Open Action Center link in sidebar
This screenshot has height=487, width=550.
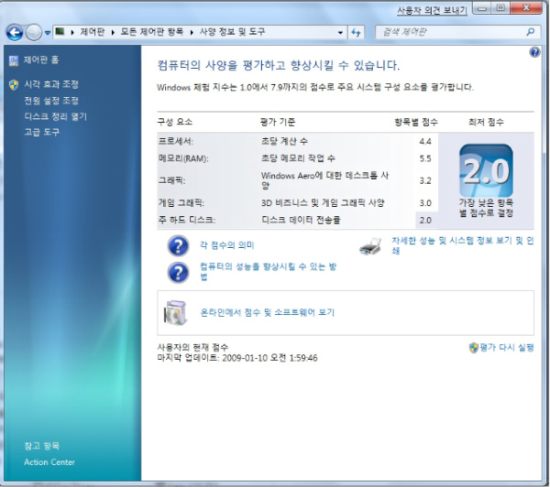click(x=49, y=462)
